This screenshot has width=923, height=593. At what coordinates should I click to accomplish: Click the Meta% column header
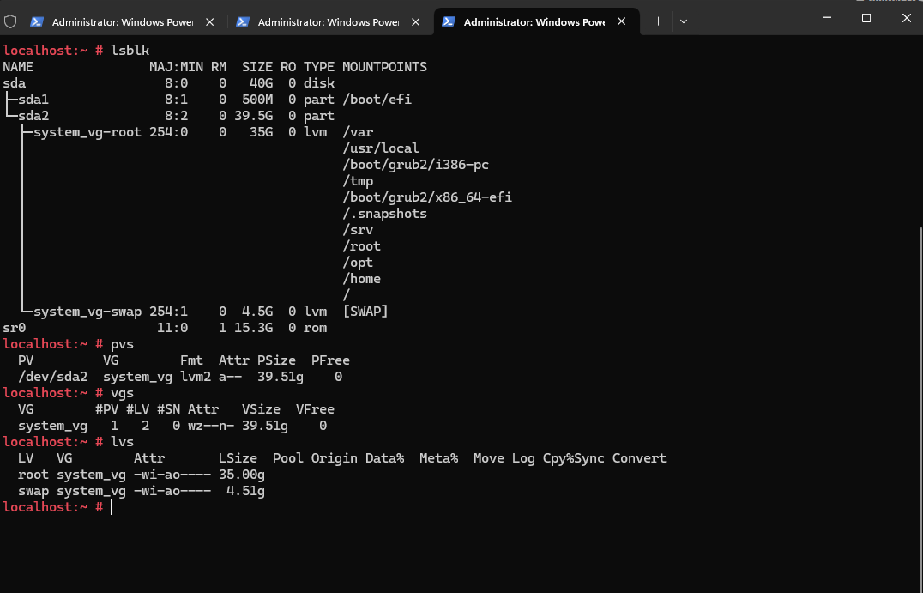tap(438, 458)
